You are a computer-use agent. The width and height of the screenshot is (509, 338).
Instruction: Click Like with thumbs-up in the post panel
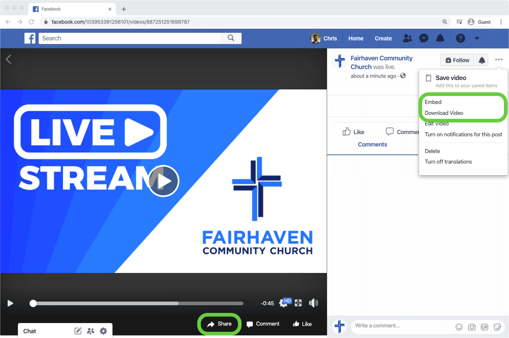(353, 132)
